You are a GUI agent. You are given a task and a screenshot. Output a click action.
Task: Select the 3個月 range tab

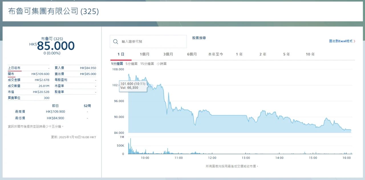(x=168, y=54)
